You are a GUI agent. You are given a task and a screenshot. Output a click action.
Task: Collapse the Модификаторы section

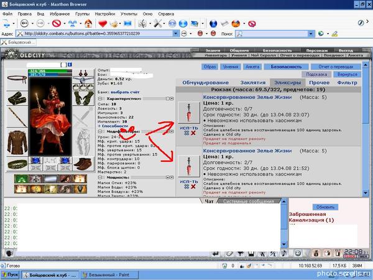tap(100, 131)
